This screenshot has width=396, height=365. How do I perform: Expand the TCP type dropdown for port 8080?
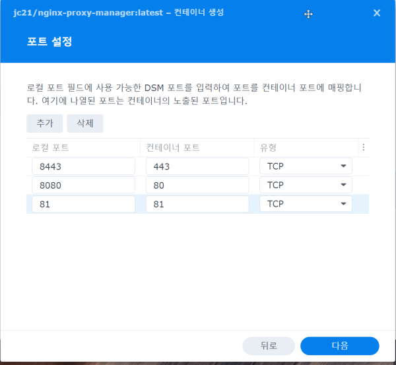(306, 185)
